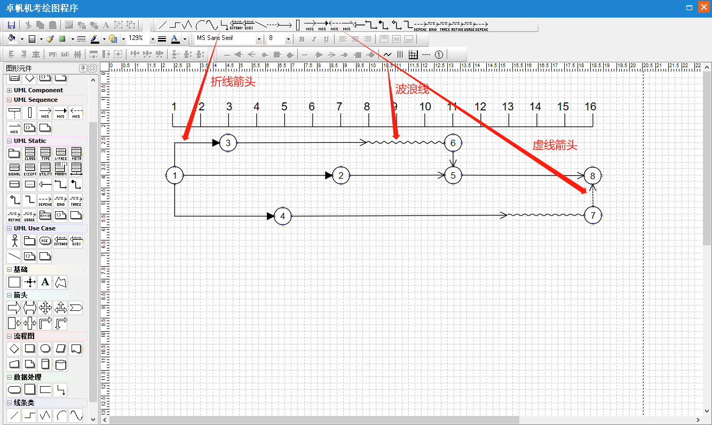Select the circled number 1 node tool
The width and height of the screenshot is (712, 425).
(439, 54)
